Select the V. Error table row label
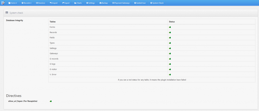The width and height of the screenshot is (259, 111). point(53,74)
